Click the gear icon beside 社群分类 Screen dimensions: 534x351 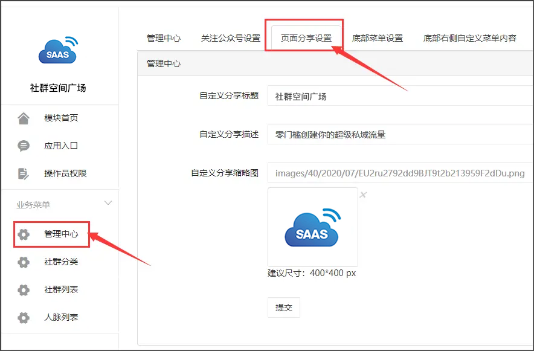(x=24, y=262)
